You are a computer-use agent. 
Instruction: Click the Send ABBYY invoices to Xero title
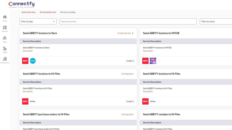point(40,33)
